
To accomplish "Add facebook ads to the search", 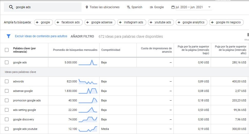I will [x=69, y=22].
